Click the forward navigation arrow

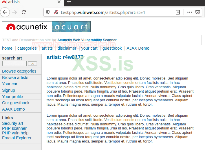tap(14, 12)
